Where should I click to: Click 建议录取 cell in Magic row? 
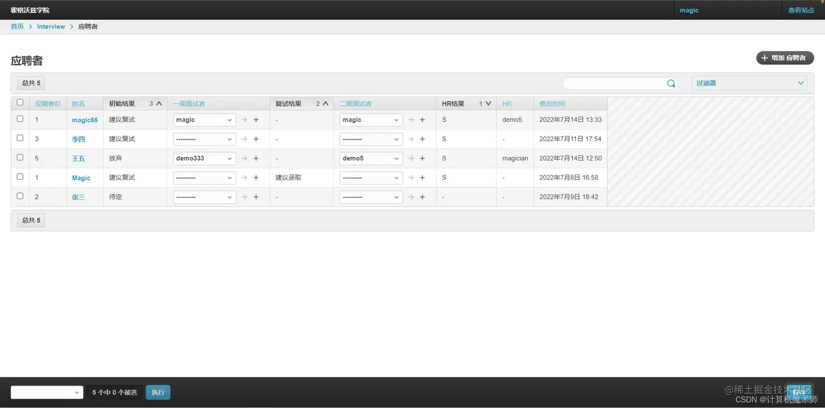click(289, 178)
